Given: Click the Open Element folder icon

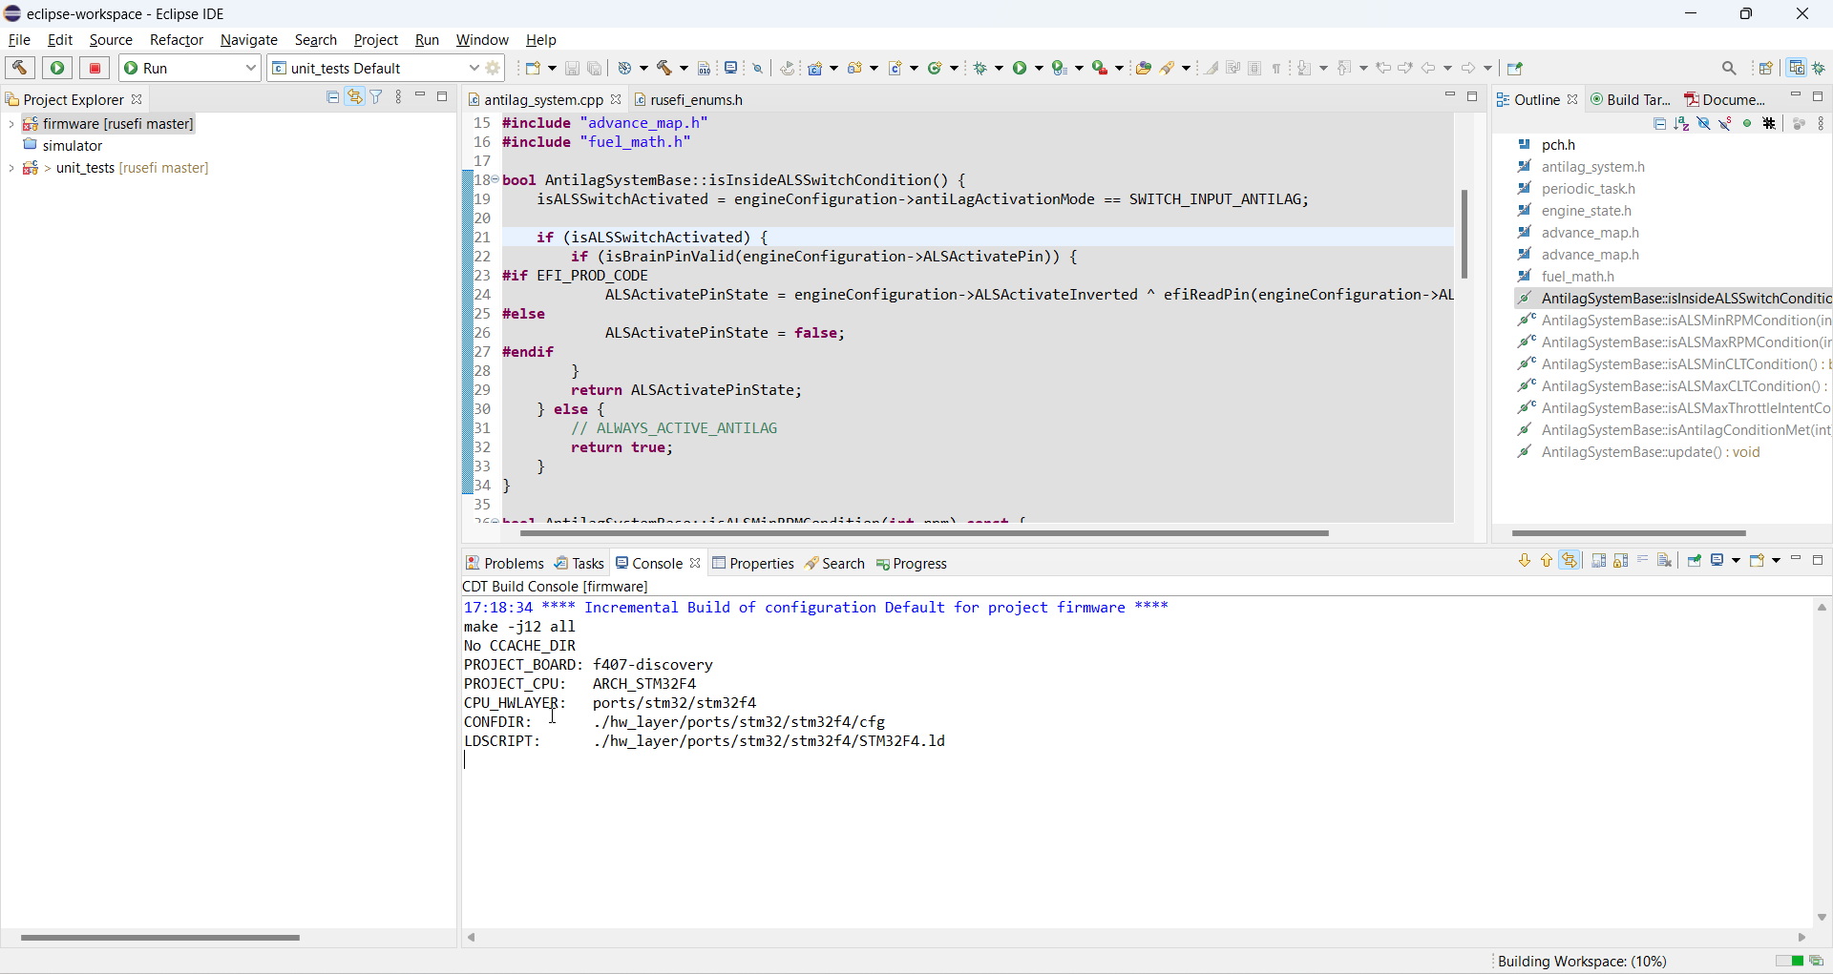Looking at the screenshot, I should pyautogui.click(x=1143, y=68).
